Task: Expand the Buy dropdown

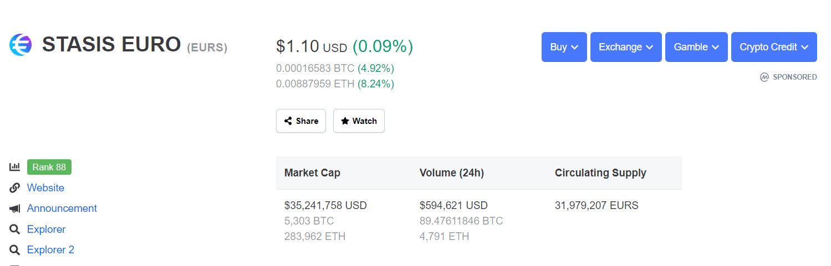Action: tap(564, 47)
